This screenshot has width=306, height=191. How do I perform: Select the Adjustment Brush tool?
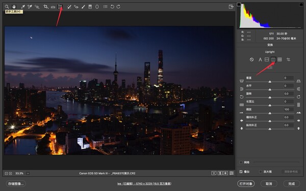coord(83,7)
